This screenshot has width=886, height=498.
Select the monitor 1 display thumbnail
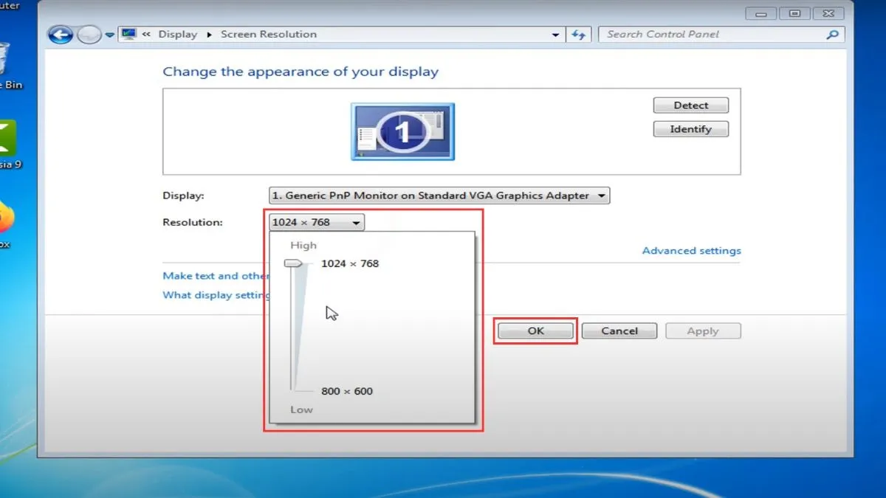pos(402,131)
